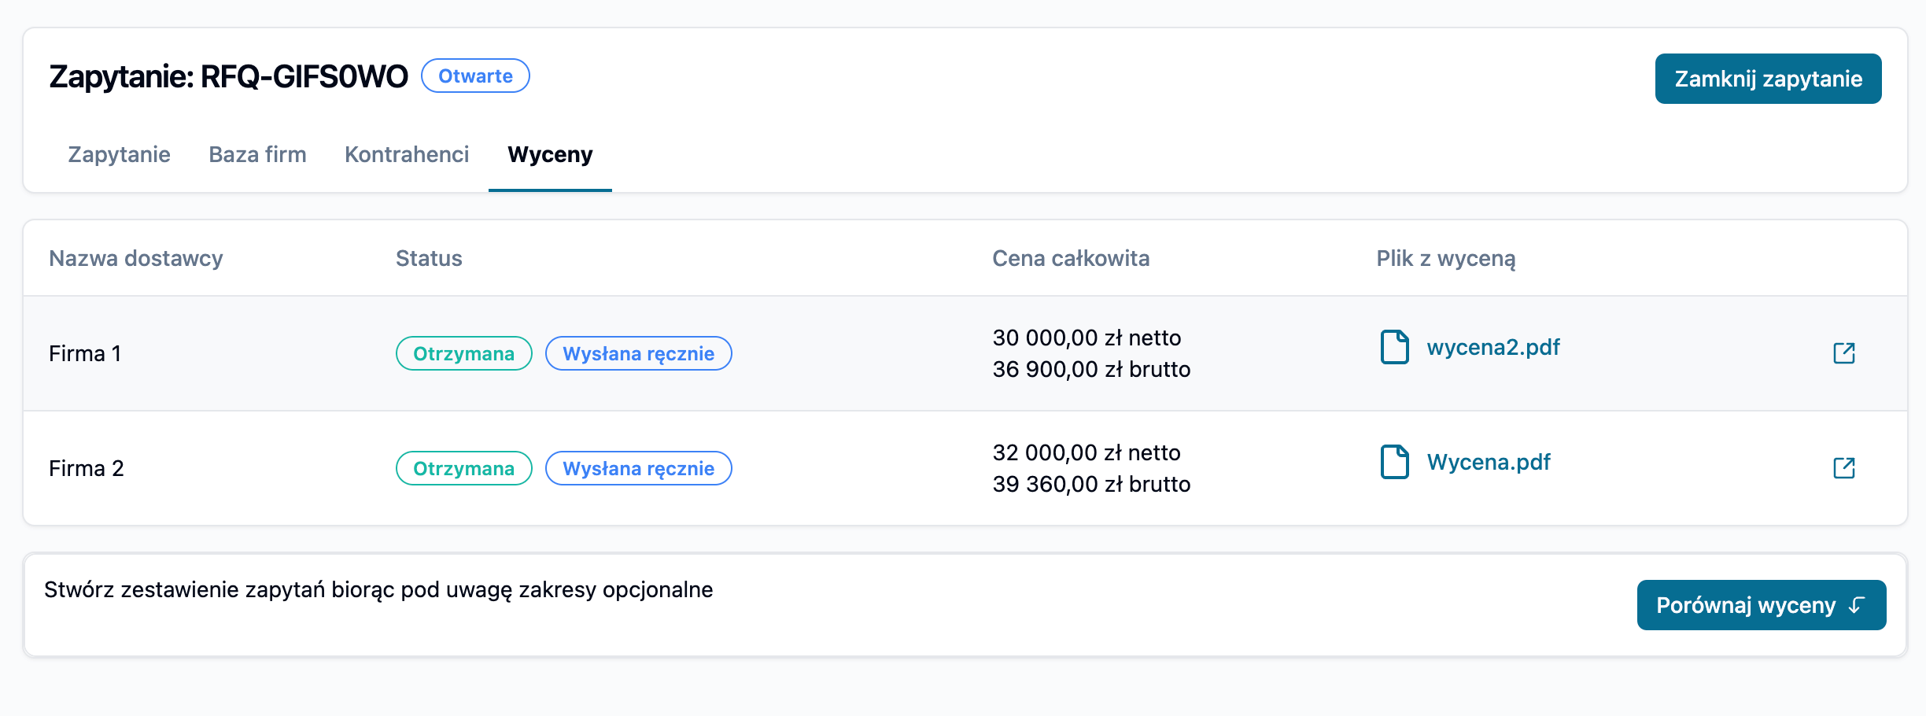Click the Otwarte status badge
Viewport: 1926px width, 716px height.
pyautogui.click(x=475, y=76)
